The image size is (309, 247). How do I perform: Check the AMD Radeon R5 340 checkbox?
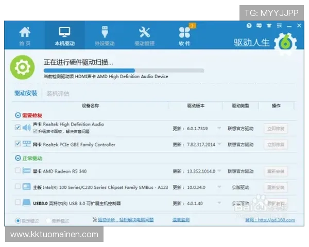coord(18,171)
